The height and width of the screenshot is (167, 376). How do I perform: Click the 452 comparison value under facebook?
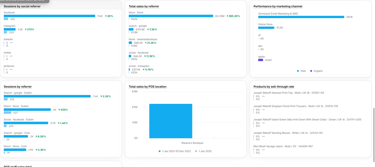click(12, 19)
